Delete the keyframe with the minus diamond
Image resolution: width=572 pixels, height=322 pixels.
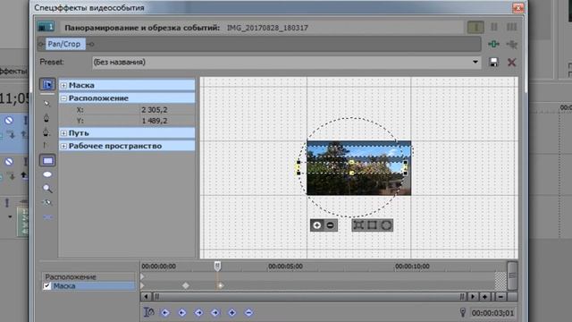pyautogui.click(x=248, y=312)
